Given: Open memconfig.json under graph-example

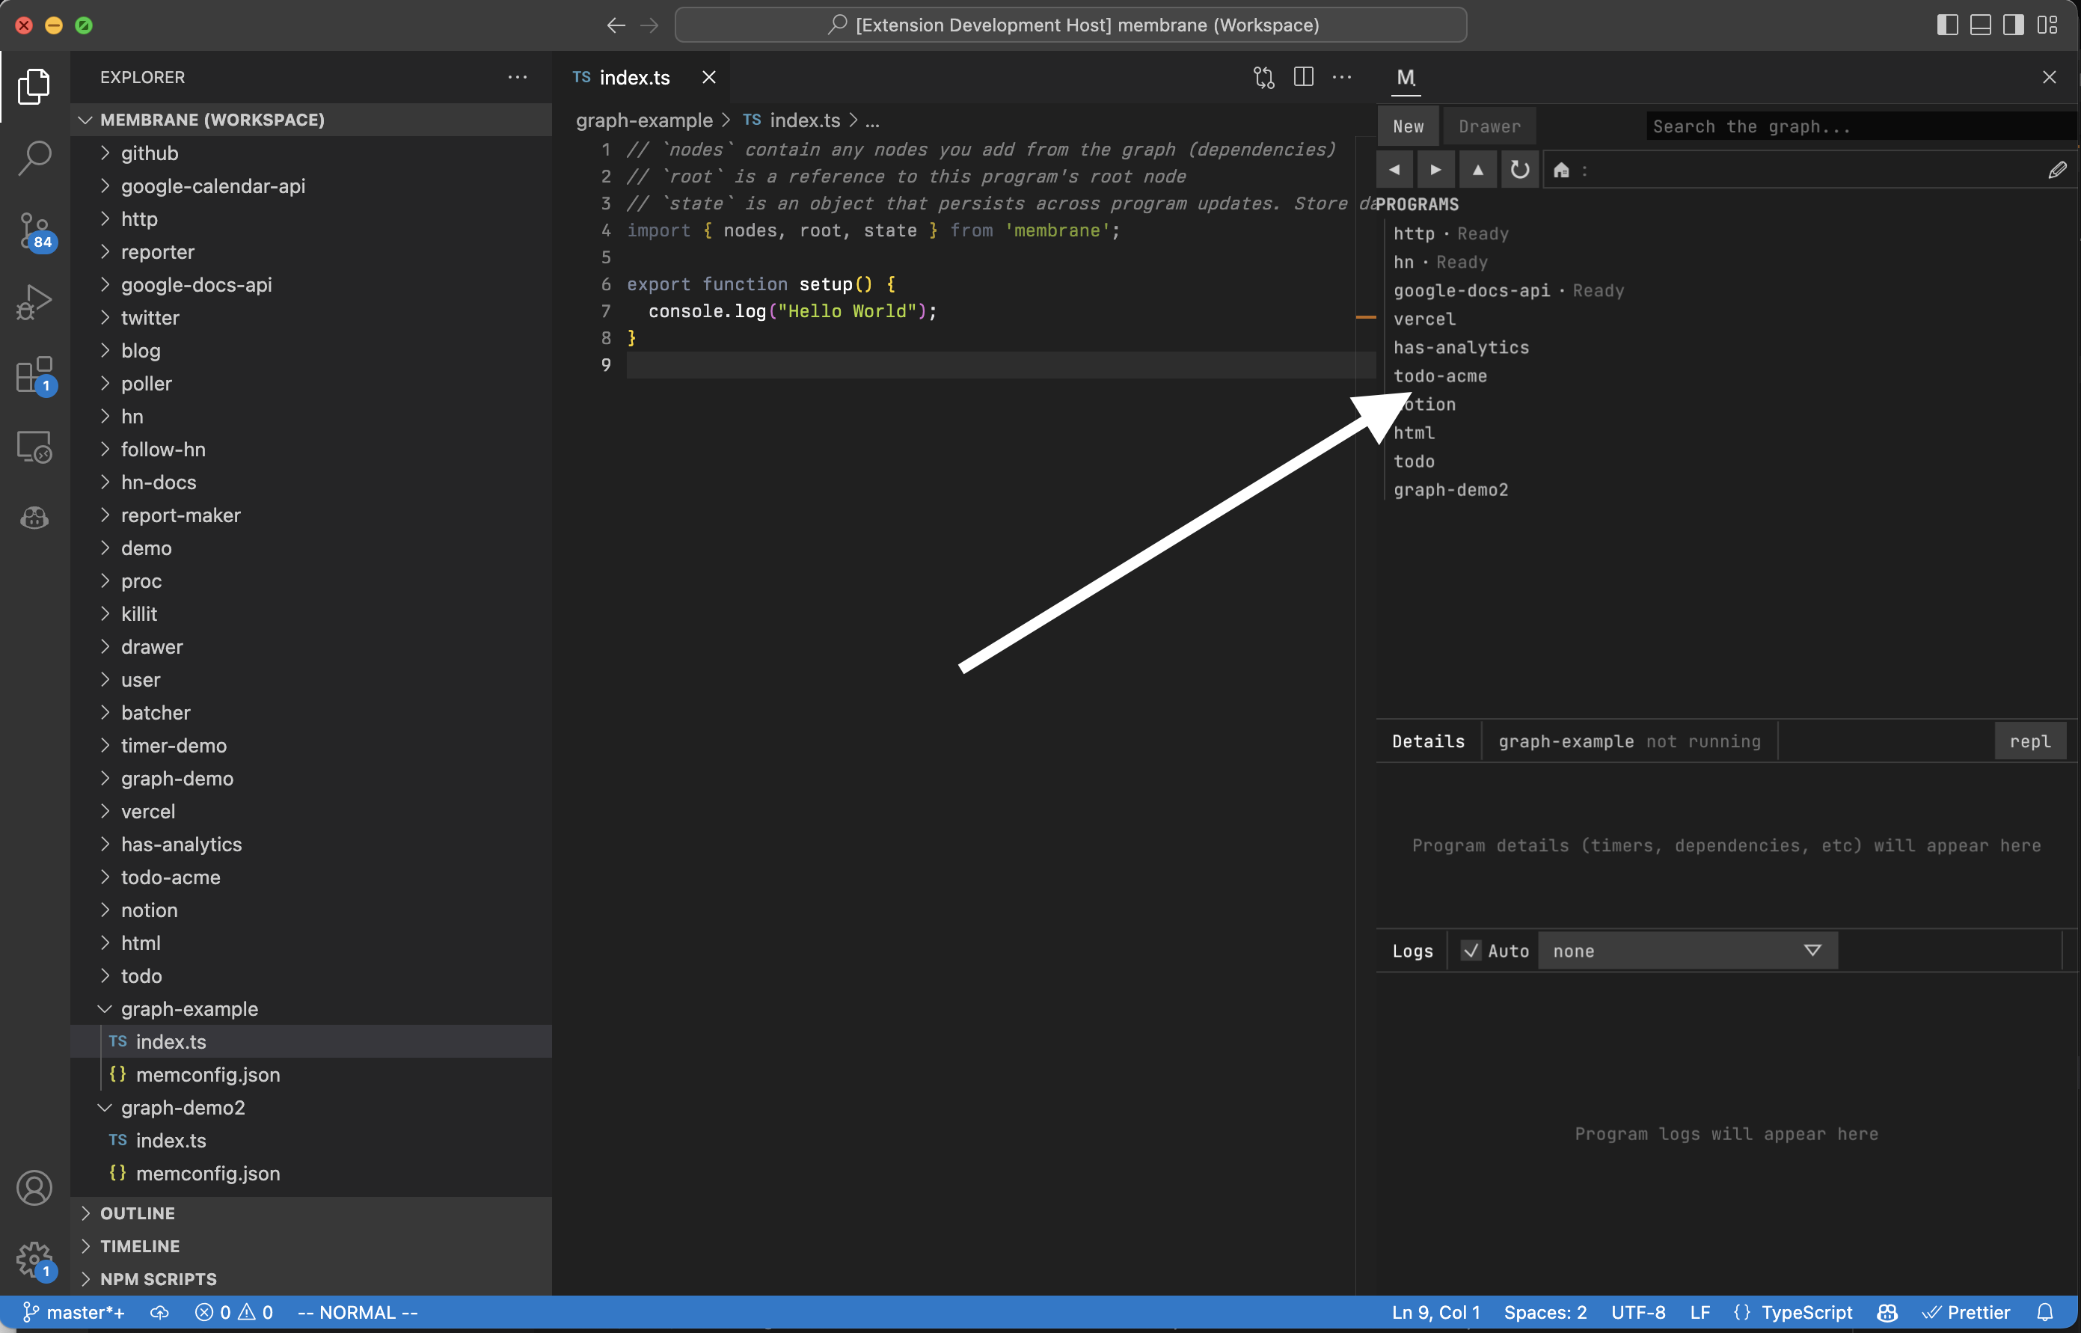Looking at the screenshot, I should point(310,1074).
